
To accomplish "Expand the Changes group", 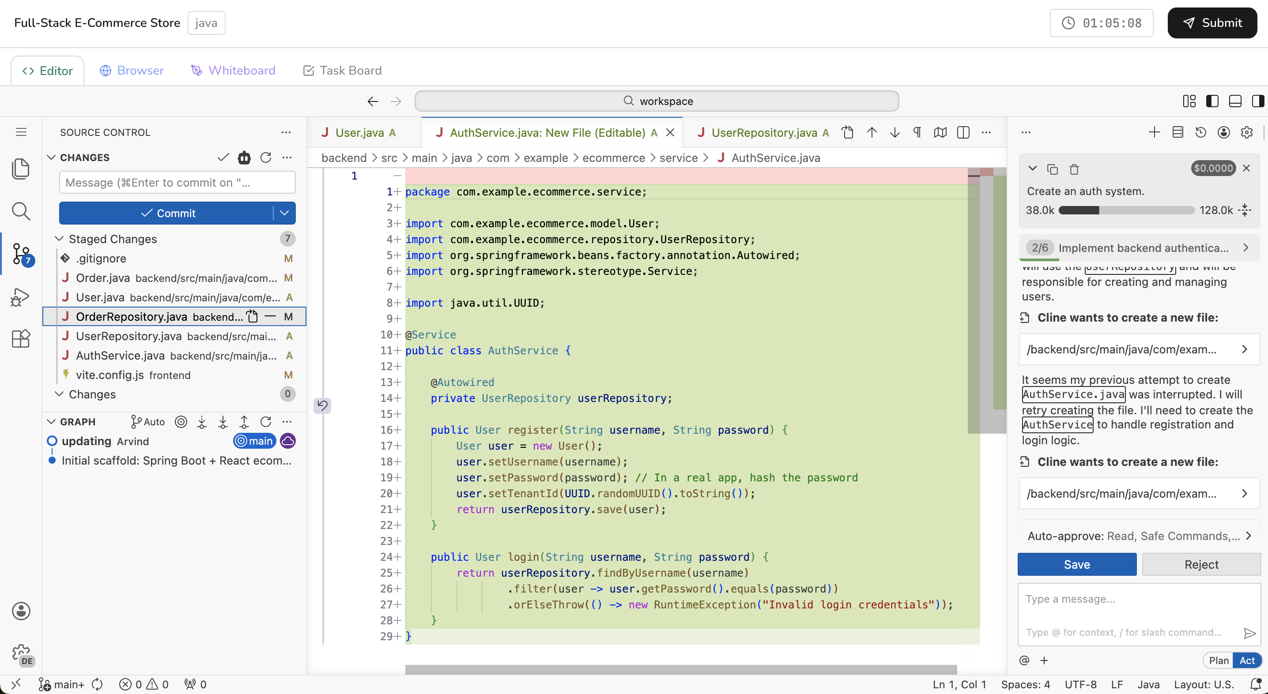I will coord(59,394).
